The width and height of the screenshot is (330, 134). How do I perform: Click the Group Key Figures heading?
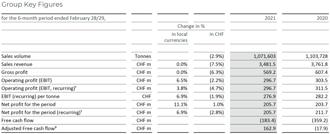pyautogui.click(x=32, y=5)
